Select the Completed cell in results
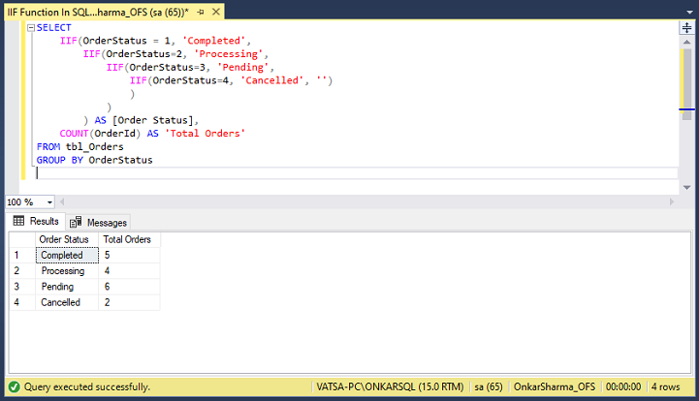This screenshot has height=401, width=699. [x=67, y=256]
